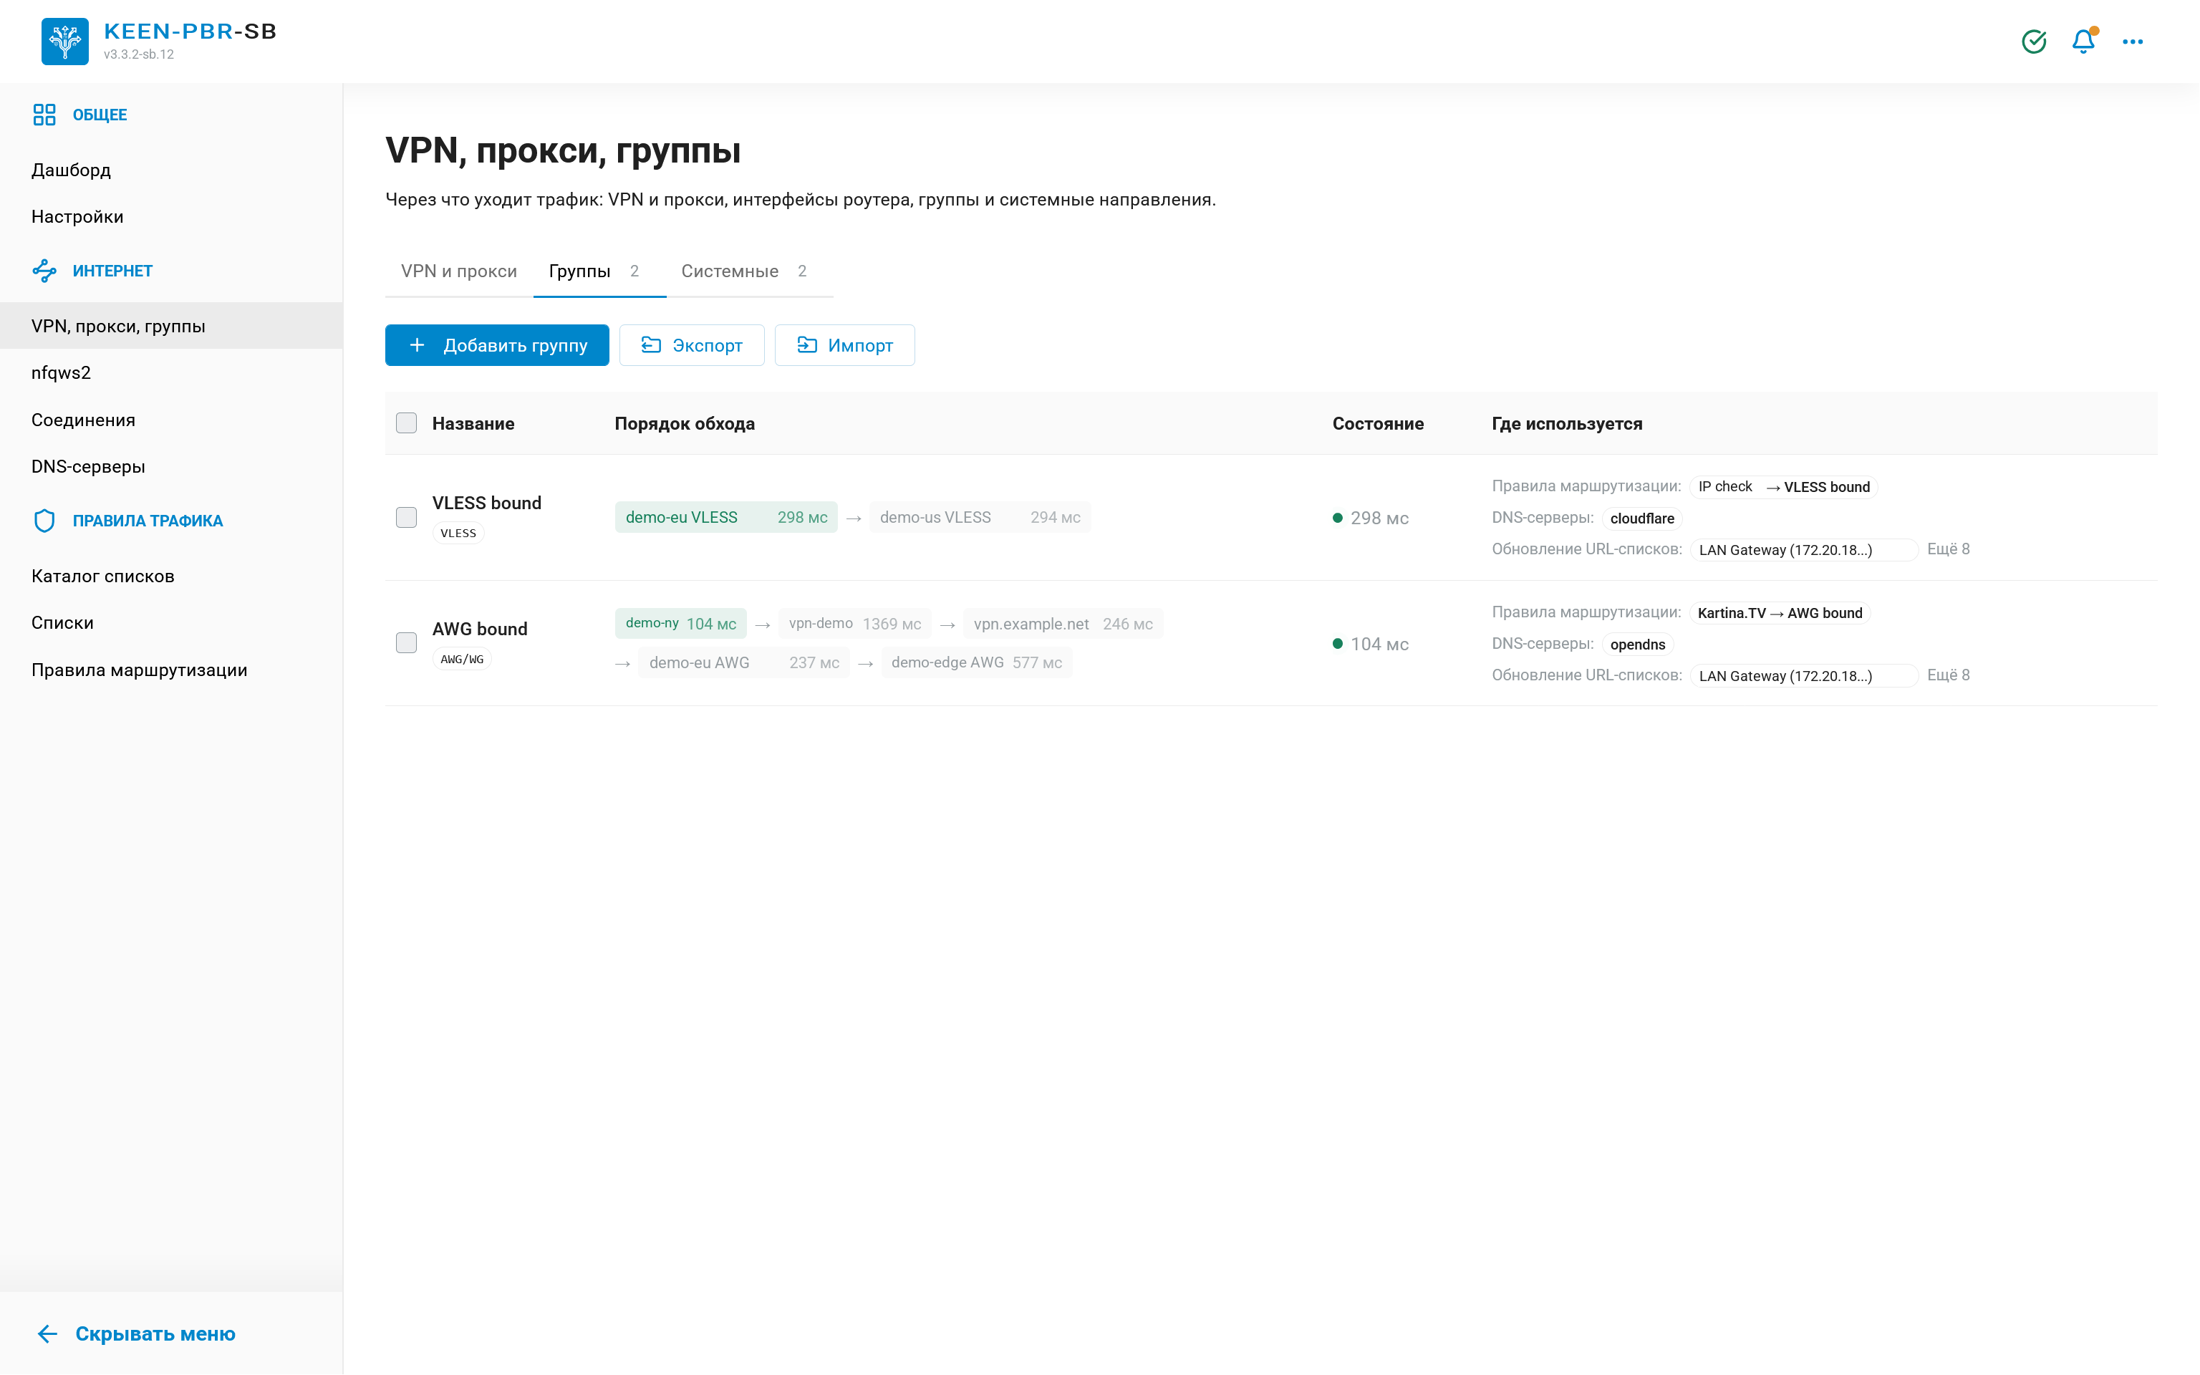This screenshot has width=2200, height=1375.
Task: Open Дашборд in the sidebar
Action: 171,170
